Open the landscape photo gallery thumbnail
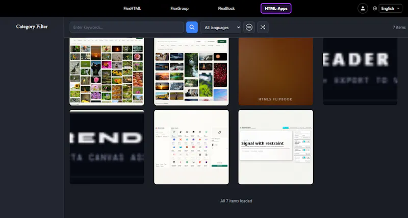 pos(191,71)
